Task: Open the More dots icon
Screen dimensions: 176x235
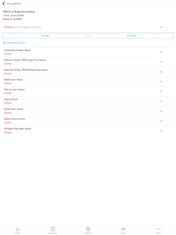Action: point(159,229)
